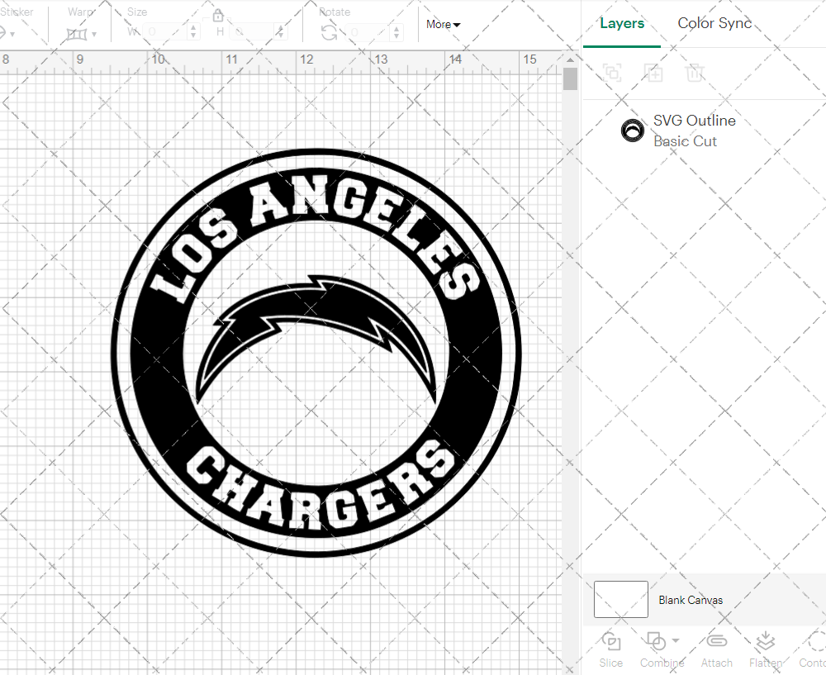
Task: Click the vertical canvas scrollbar thumb
Action: pyautogui.click(x=570, y=78)
